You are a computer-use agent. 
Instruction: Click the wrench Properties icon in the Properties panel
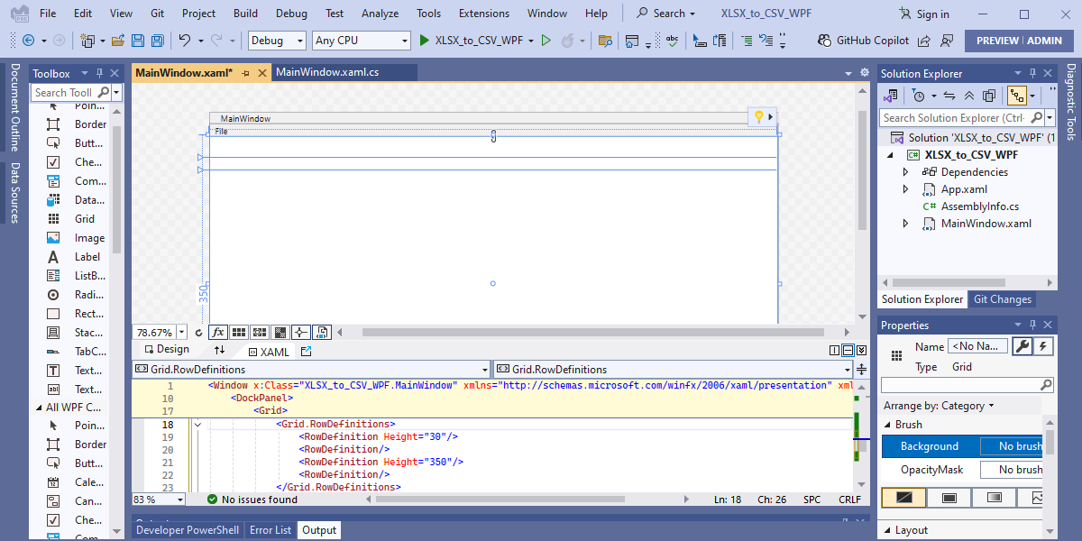click(x=1022, y=346)
